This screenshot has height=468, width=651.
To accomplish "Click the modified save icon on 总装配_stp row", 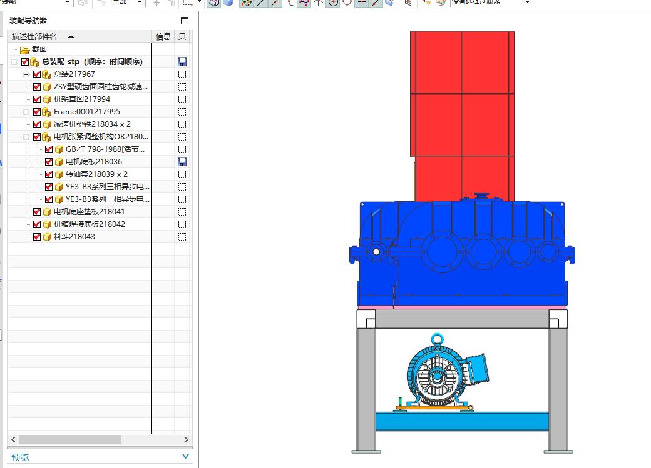I will tap(182, 62).
